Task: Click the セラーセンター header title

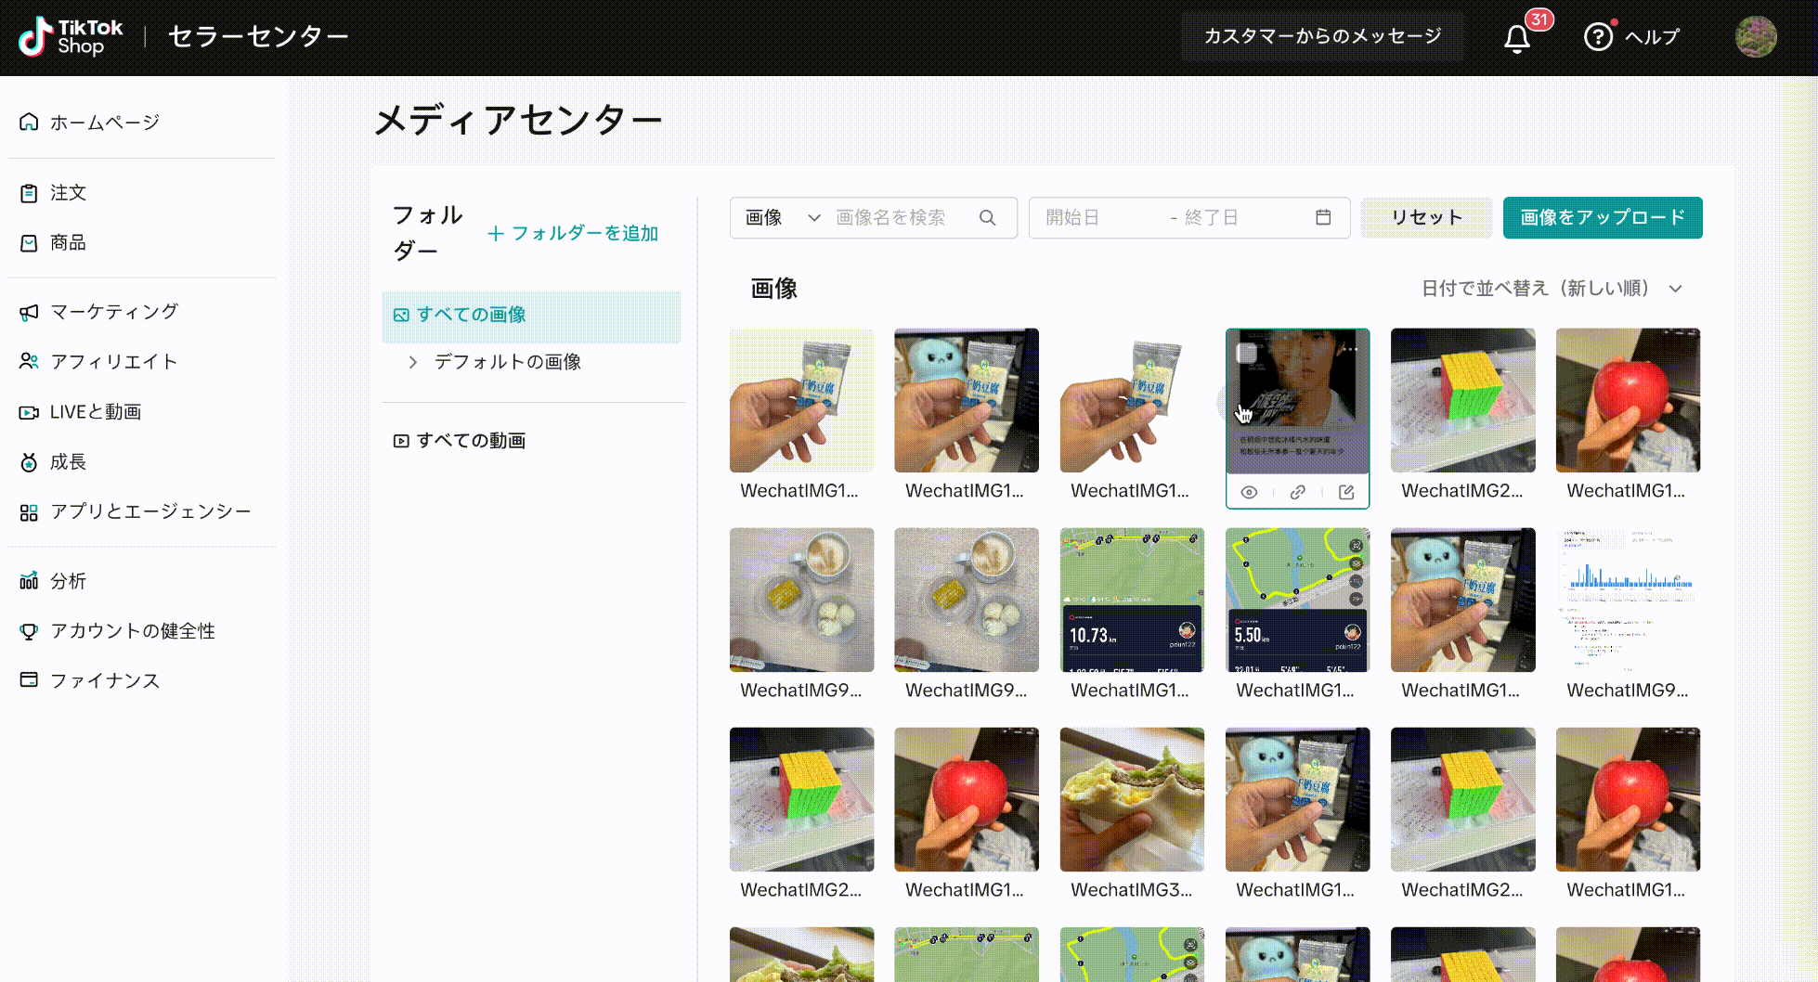Action: point(258,36)
